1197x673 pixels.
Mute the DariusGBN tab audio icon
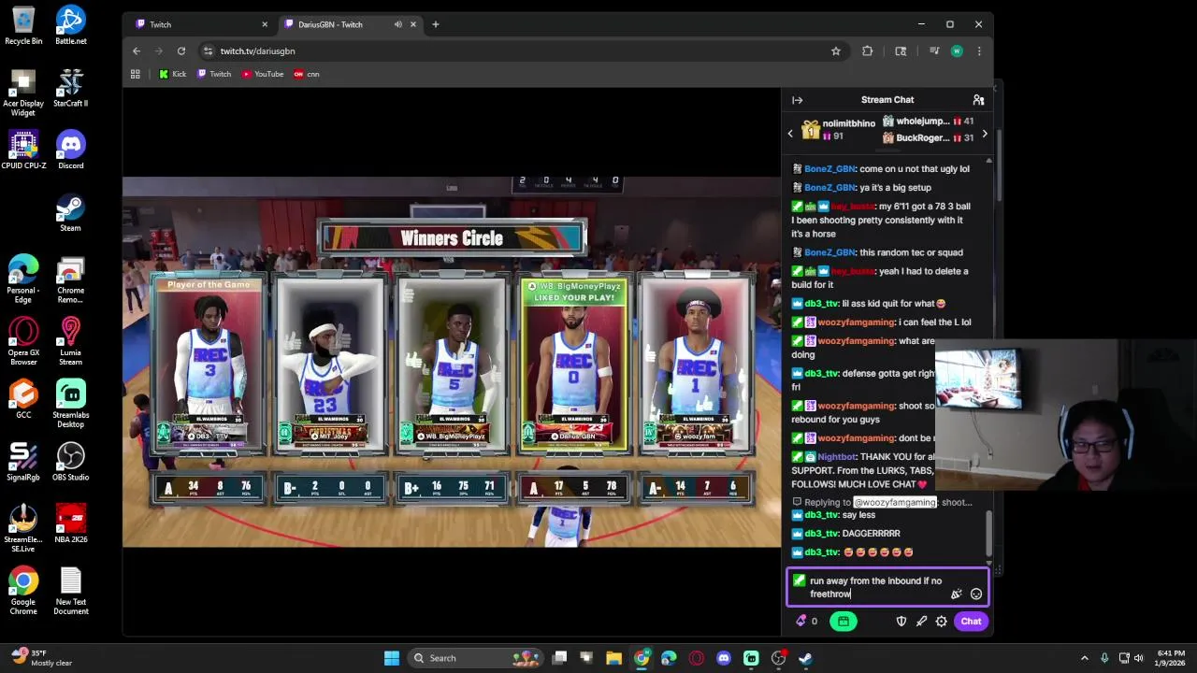pos(398,24)
